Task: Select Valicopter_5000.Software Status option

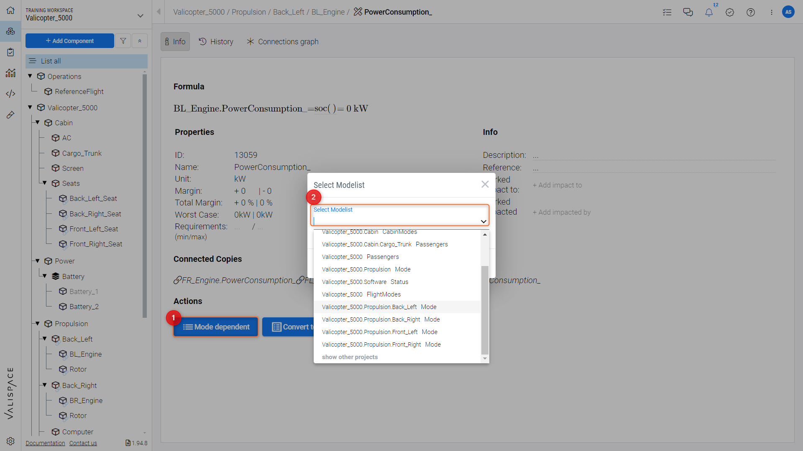Action: pyautogui.click(x=397, y=282)
